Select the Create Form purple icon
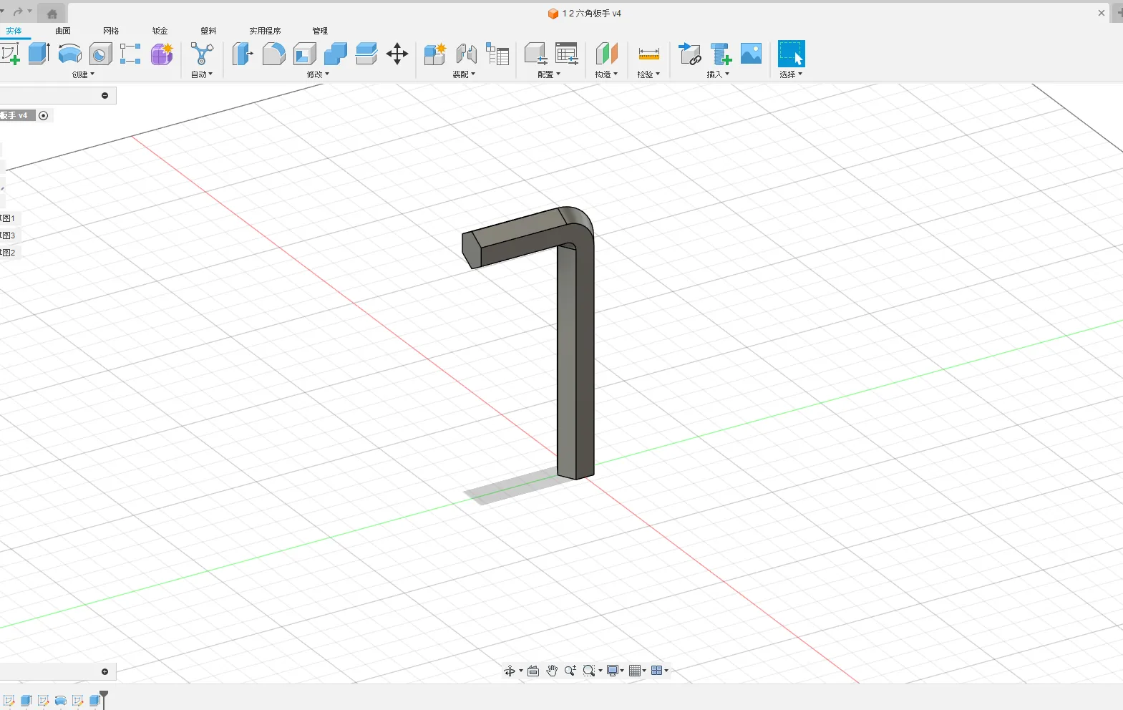The image size is (1123, 710). 162,54
